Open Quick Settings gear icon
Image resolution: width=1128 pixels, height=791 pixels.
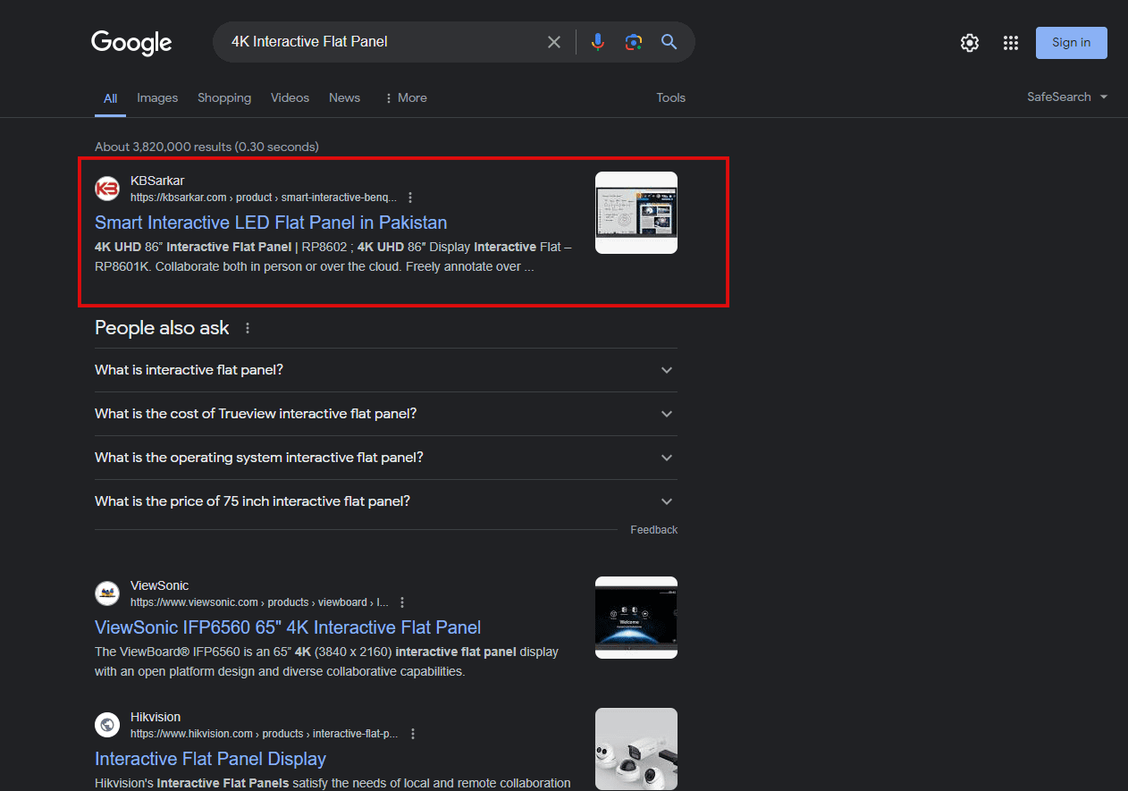pos(970,43)
